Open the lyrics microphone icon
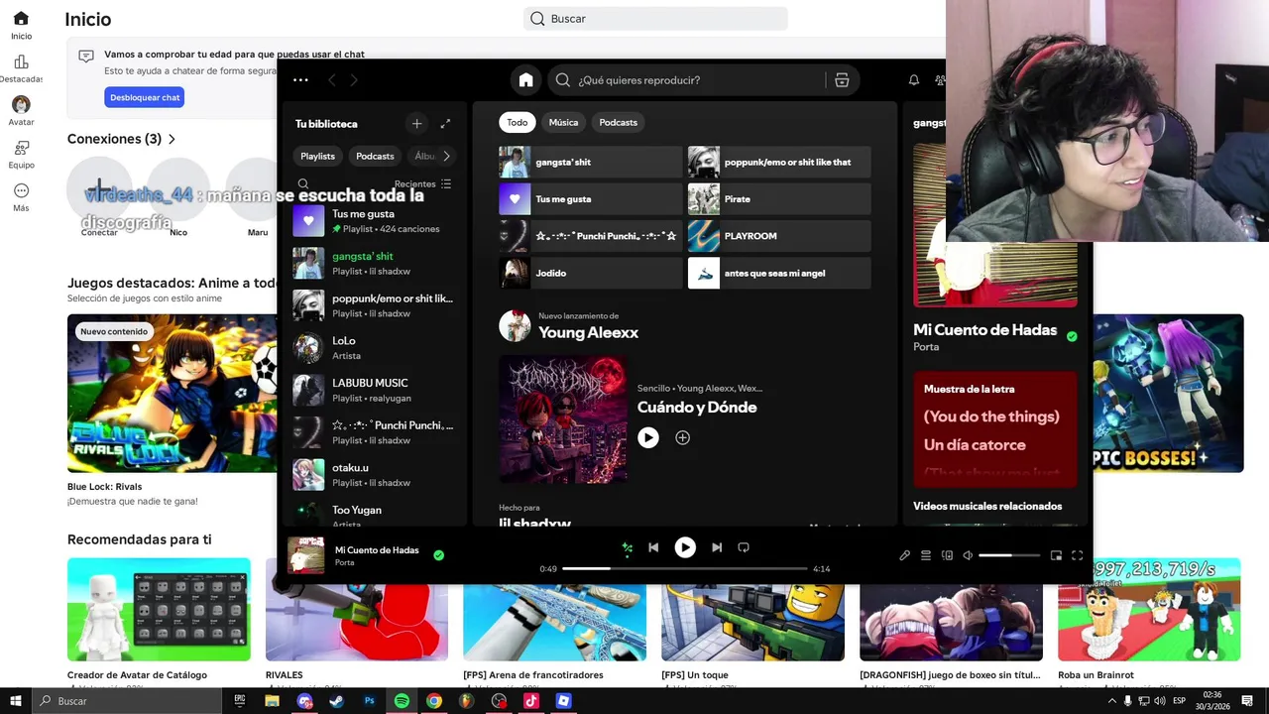The width and height of the screenshot is (1269, 714). coord(904,555)
